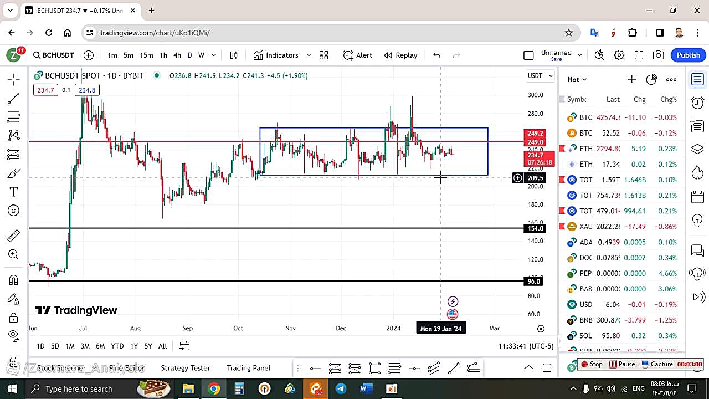Open watchlist advanced view pie icon
The image size is (709, 399).
tap(651, 79)
